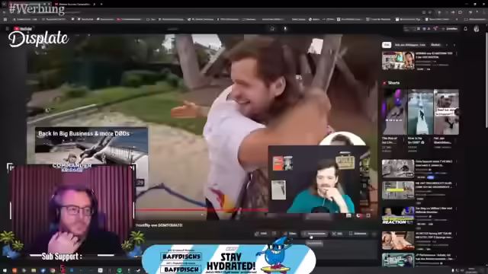
Task: Open the YouTube guide hamburger menu
Action: (x=7, y=29)
